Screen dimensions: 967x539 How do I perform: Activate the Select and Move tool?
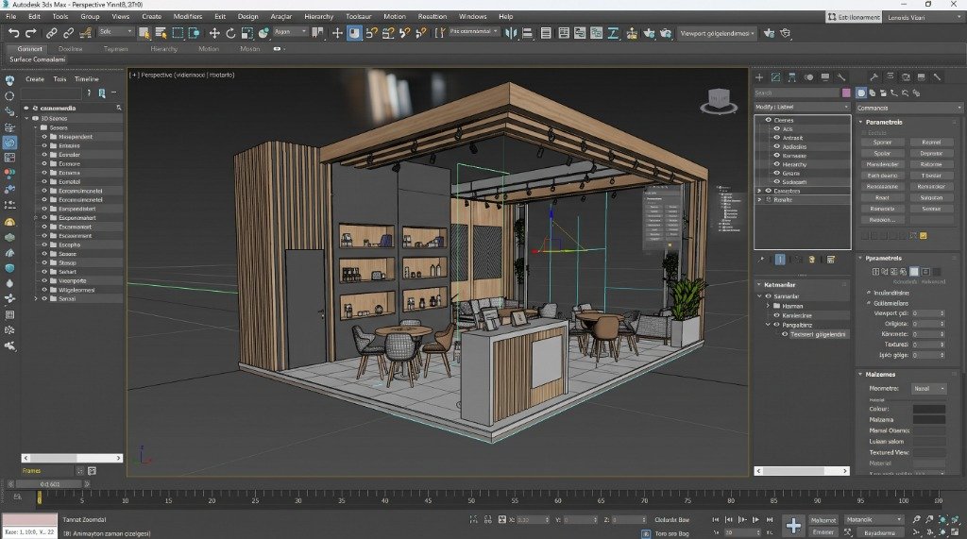(214, 33)
